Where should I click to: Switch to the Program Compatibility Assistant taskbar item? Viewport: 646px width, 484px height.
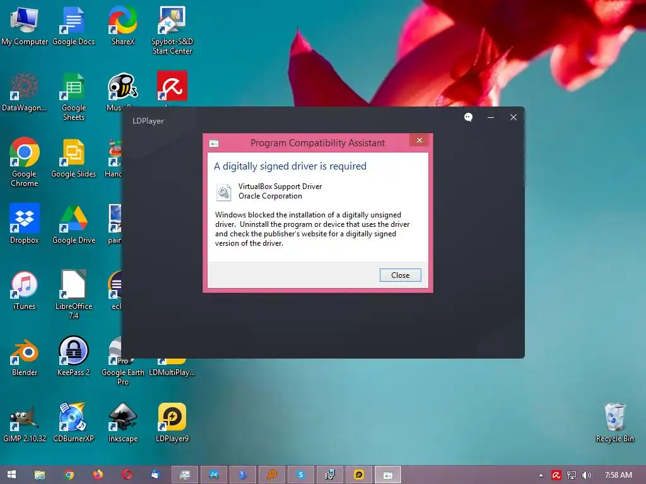388,475
